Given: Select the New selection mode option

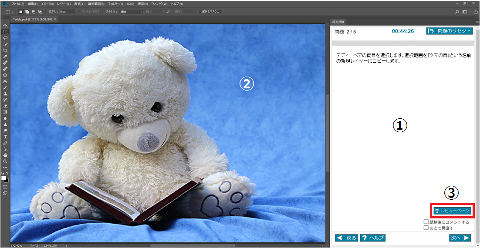Looking at the screenshot, I should pyautogui.click(x=20, y=12).
